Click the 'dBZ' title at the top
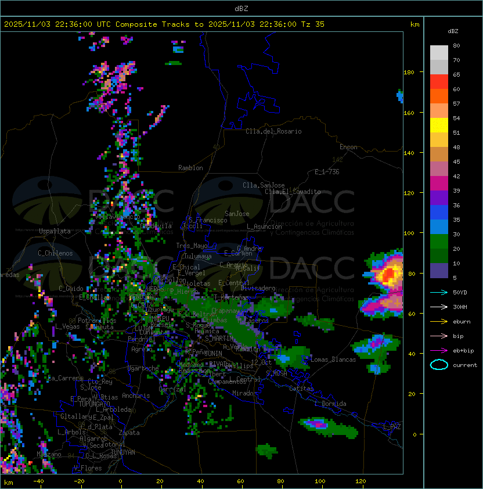 [x=241, y=8]
